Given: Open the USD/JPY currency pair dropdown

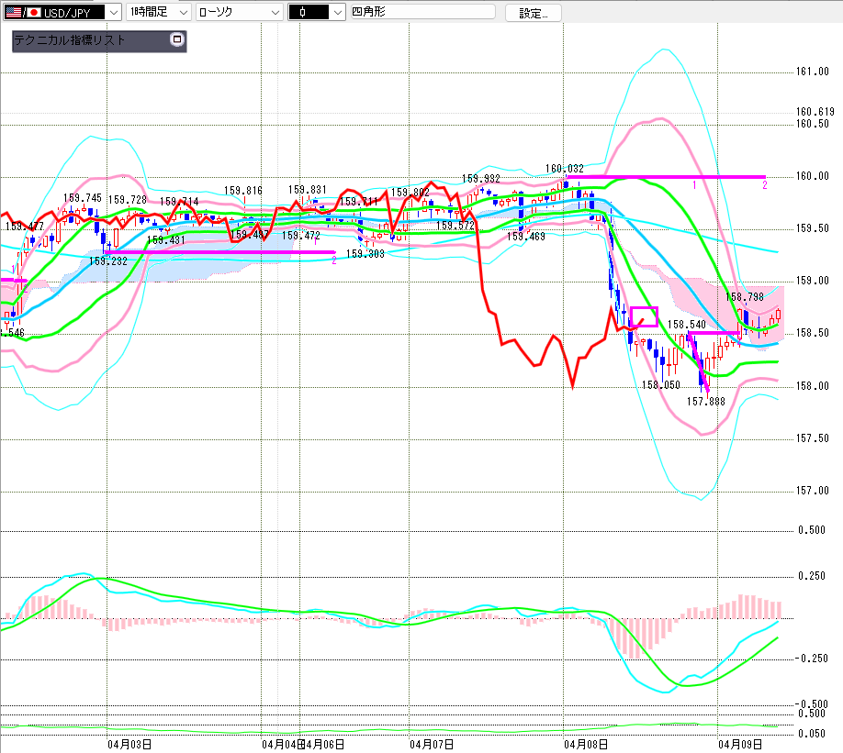Looking at the screenshot, I should click(113, 12).
